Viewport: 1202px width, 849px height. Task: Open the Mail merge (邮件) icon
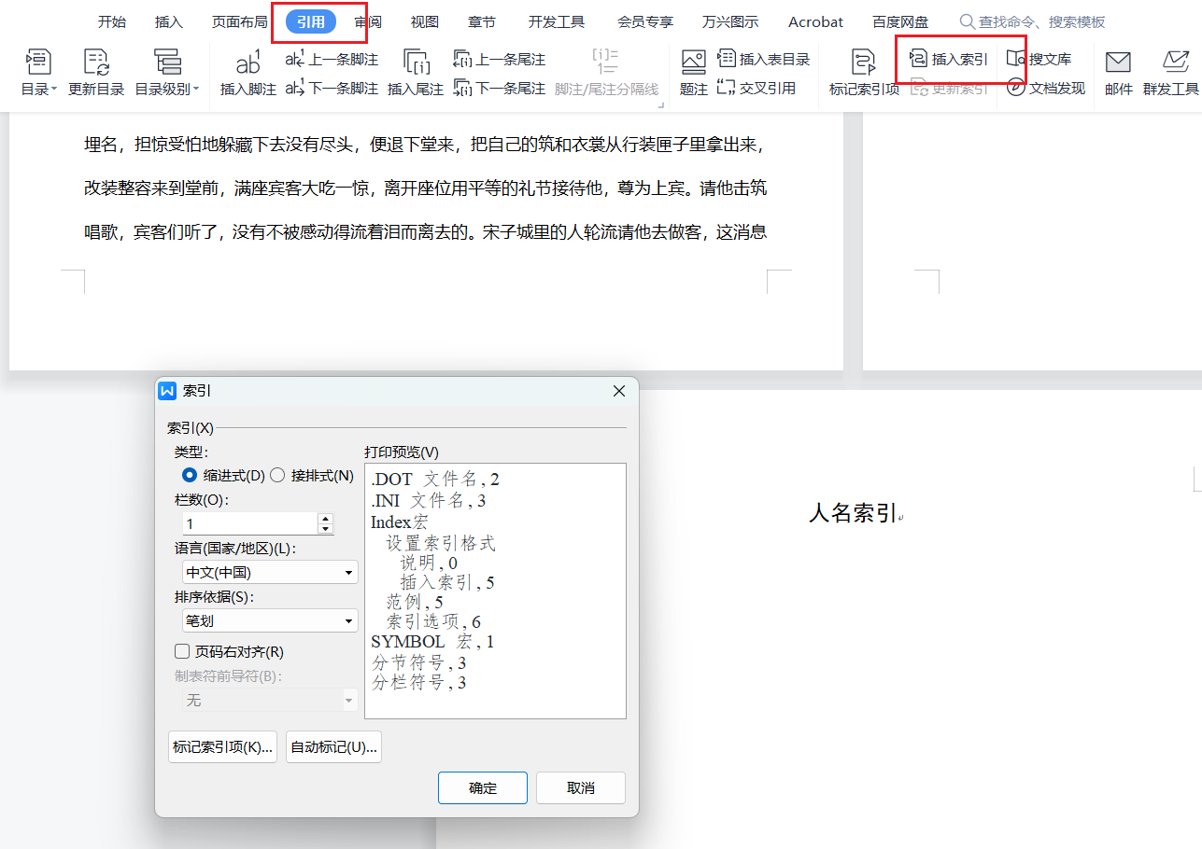click(1118, 63)
